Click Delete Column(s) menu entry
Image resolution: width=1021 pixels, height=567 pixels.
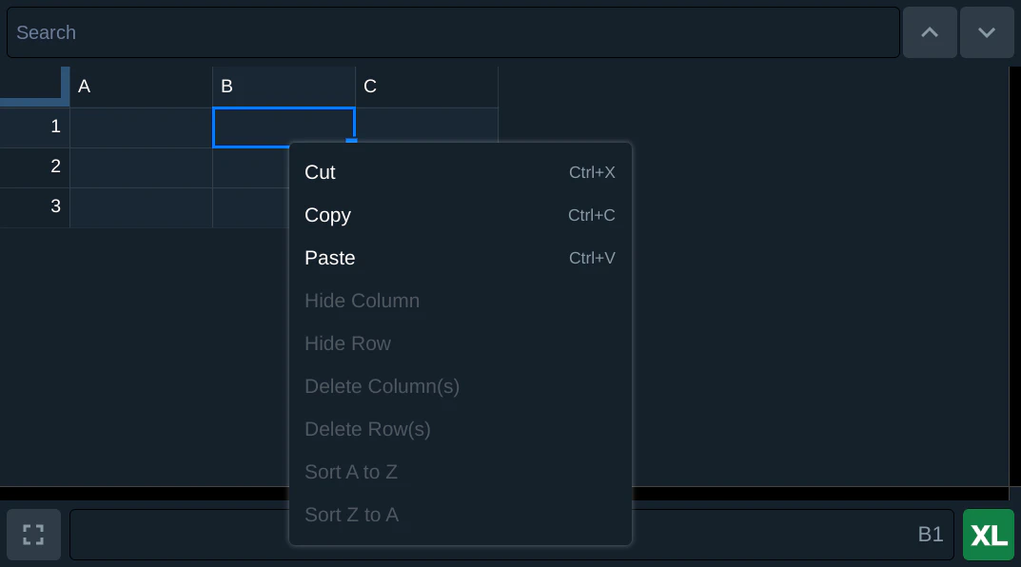point(460,386)
